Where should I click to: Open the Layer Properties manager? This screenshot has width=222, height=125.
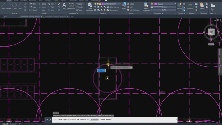(x=89, y=7)
